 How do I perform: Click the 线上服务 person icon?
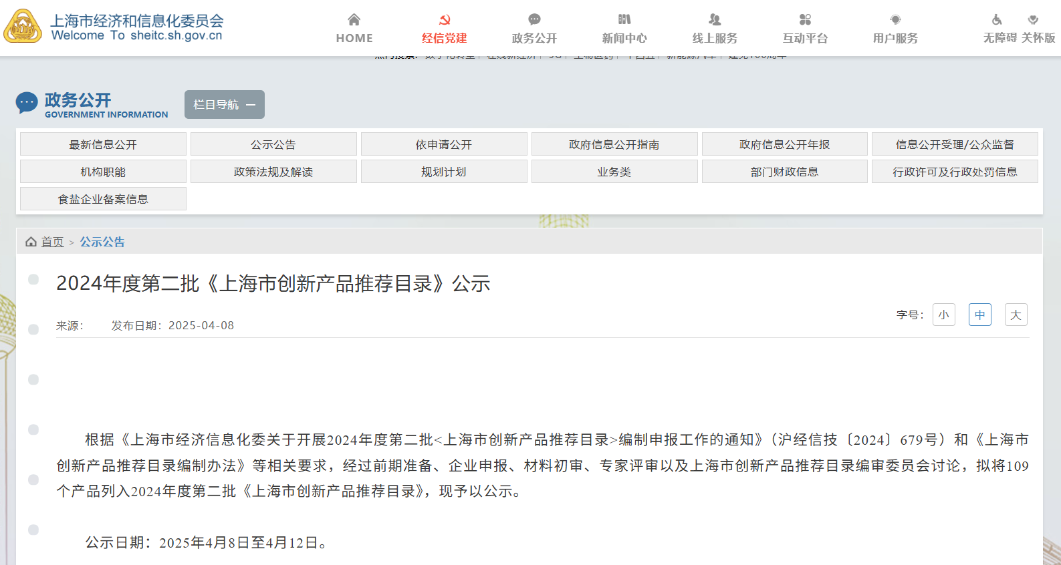pos(715,19)
